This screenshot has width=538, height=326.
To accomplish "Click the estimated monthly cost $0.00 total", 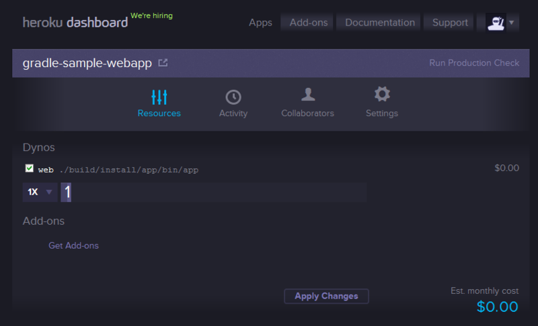I will point(497,307).
